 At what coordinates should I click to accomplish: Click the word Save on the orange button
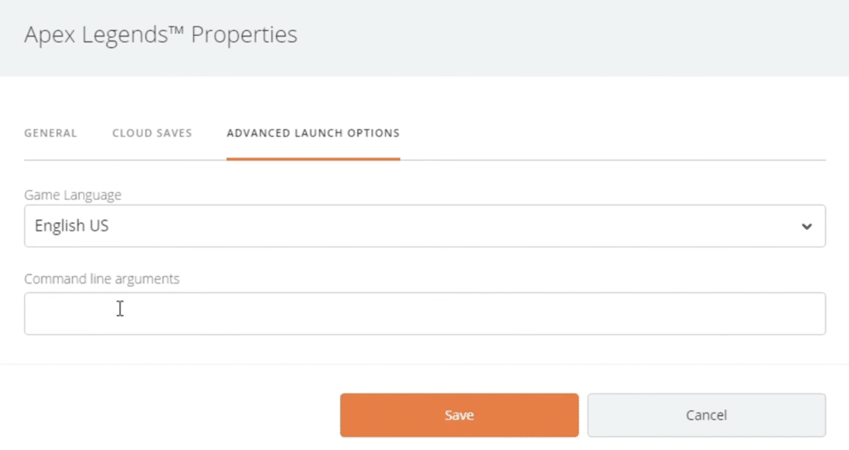coord(458,415)
